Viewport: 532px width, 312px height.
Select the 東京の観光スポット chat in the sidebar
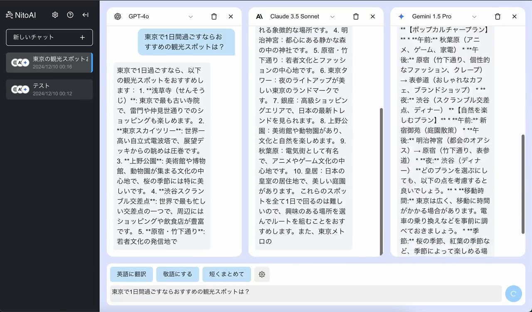tap(49, 63)
